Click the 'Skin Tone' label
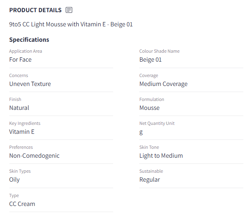Viewport: 247px width, 223px height. pyautogui.click(x=149, y=147)
